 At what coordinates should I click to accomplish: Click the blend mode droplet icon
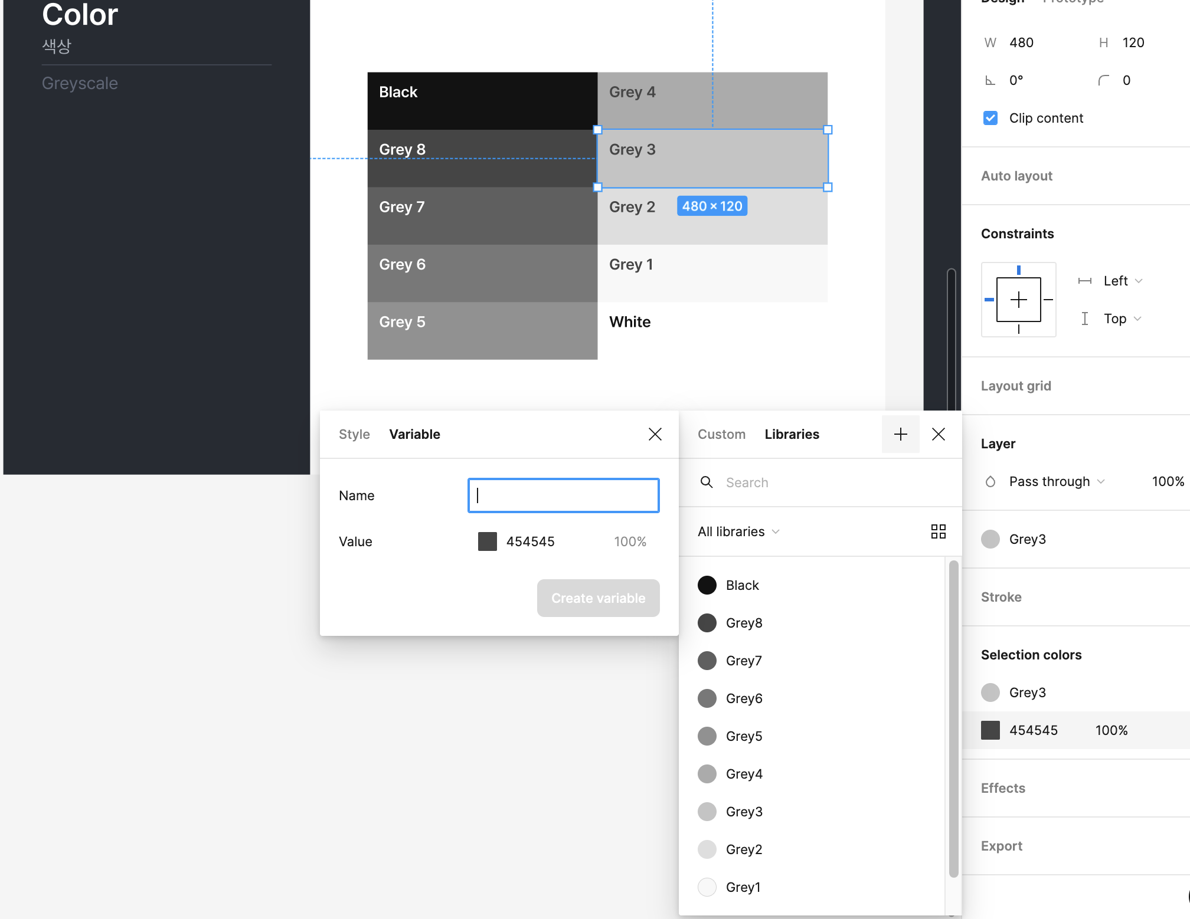click(990, 482)
